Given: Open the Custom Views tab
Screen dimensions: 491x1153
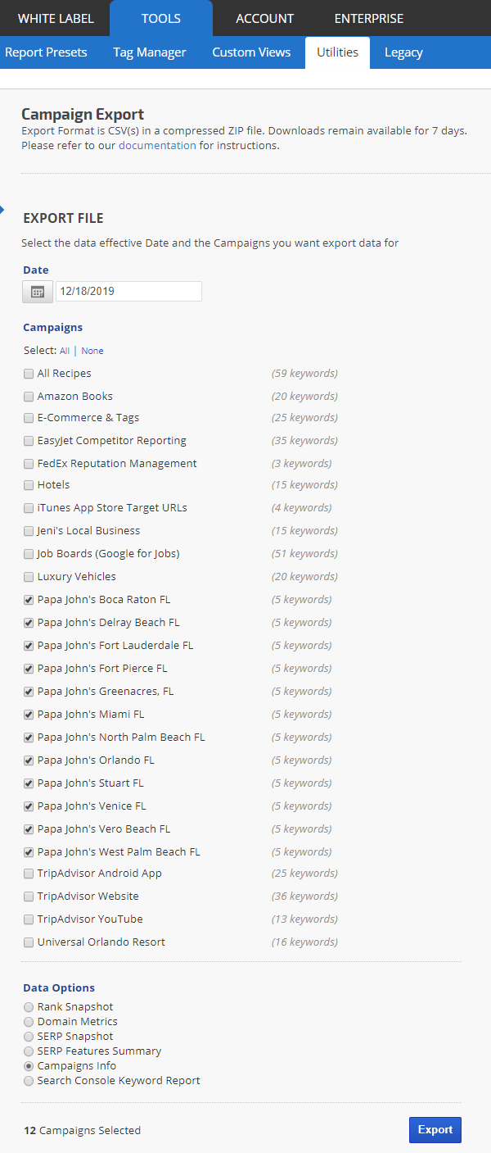Looking at the screenshot, I should tap(251, 52).
